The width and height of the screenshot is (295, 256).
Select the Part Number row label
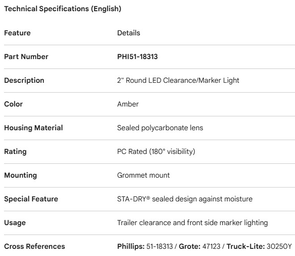(x=26, y=57)
